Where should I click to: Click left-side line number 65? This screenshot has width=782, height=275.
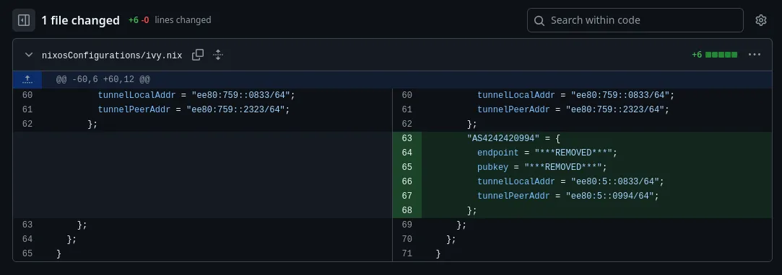[27, 253]
